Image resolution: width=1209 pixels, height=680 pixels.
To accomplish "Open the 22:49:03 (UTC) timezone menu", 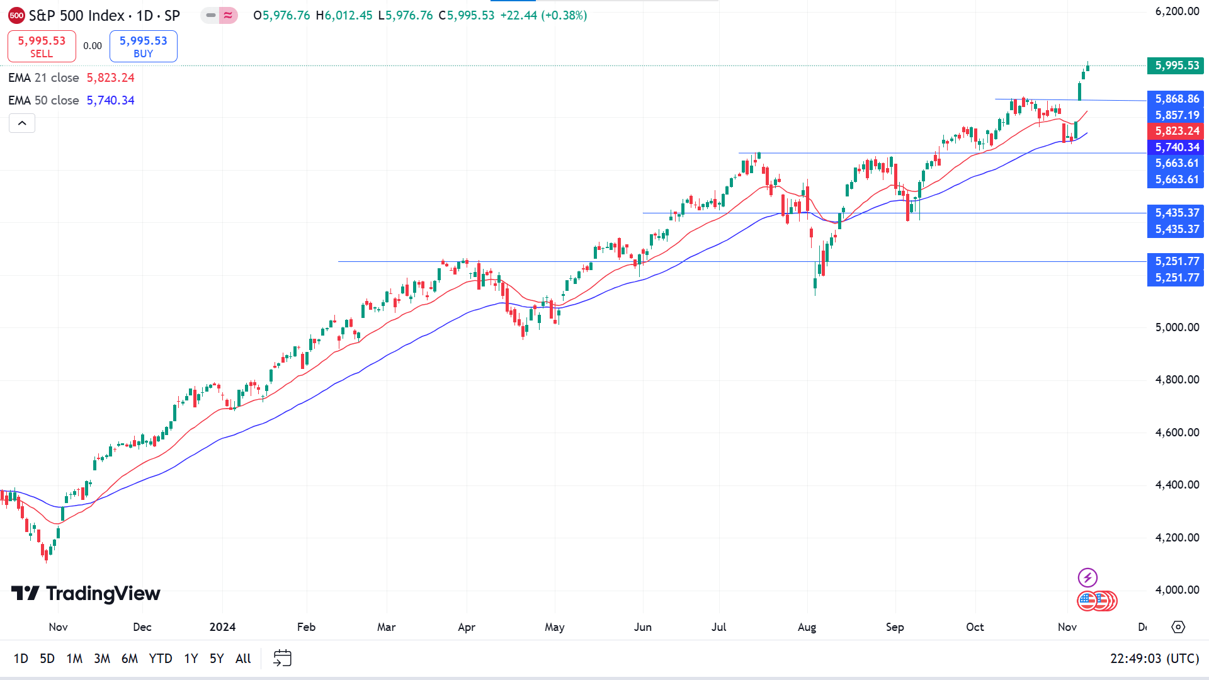I will [1154, 659].
